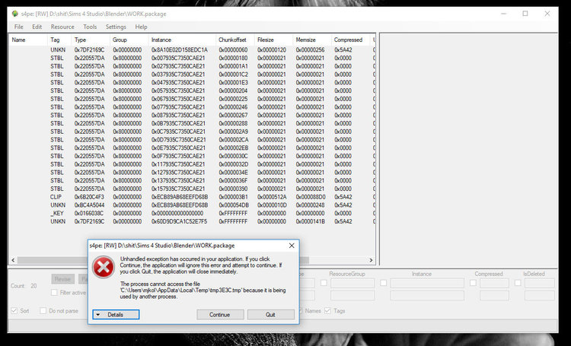This screenshot has width=571, height=346.
Task: Toggle the Do not parse checkbox
Action: [x=43, y=311]
